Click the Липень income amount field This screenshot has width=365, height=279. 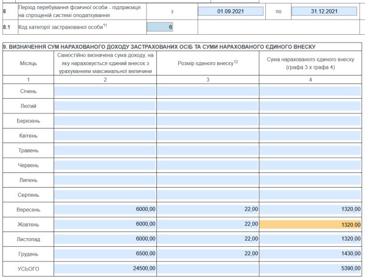click(105, 180)
